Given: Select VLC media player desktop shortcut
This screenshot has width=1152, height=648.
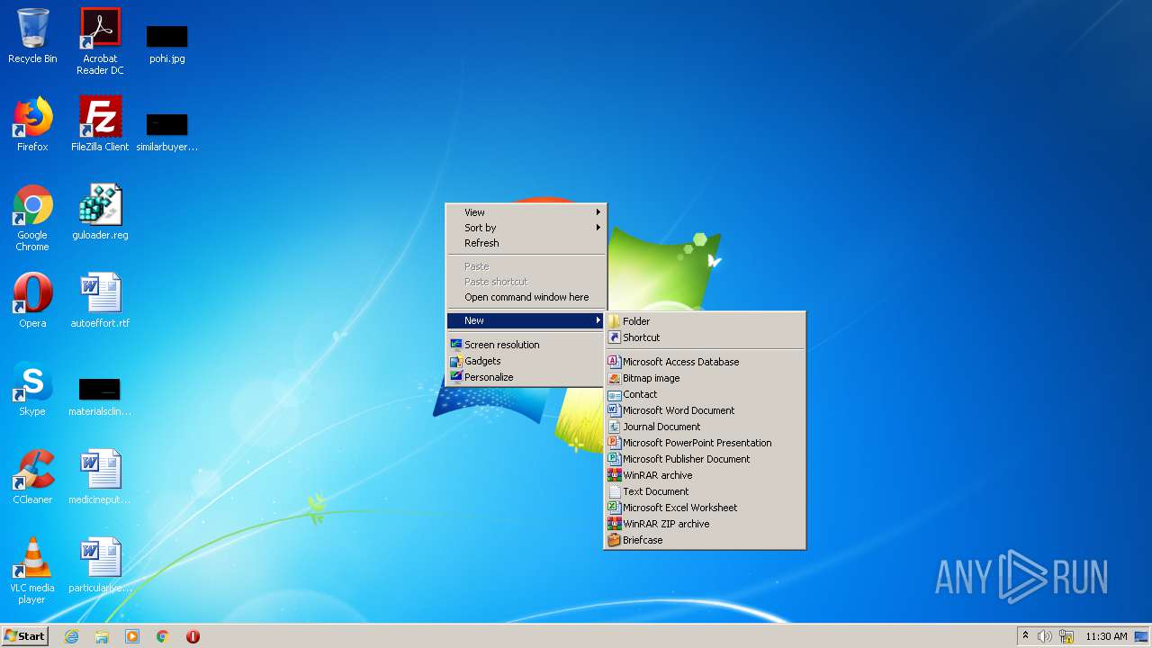Looking at the screenshot, I should tap(32, 571).
